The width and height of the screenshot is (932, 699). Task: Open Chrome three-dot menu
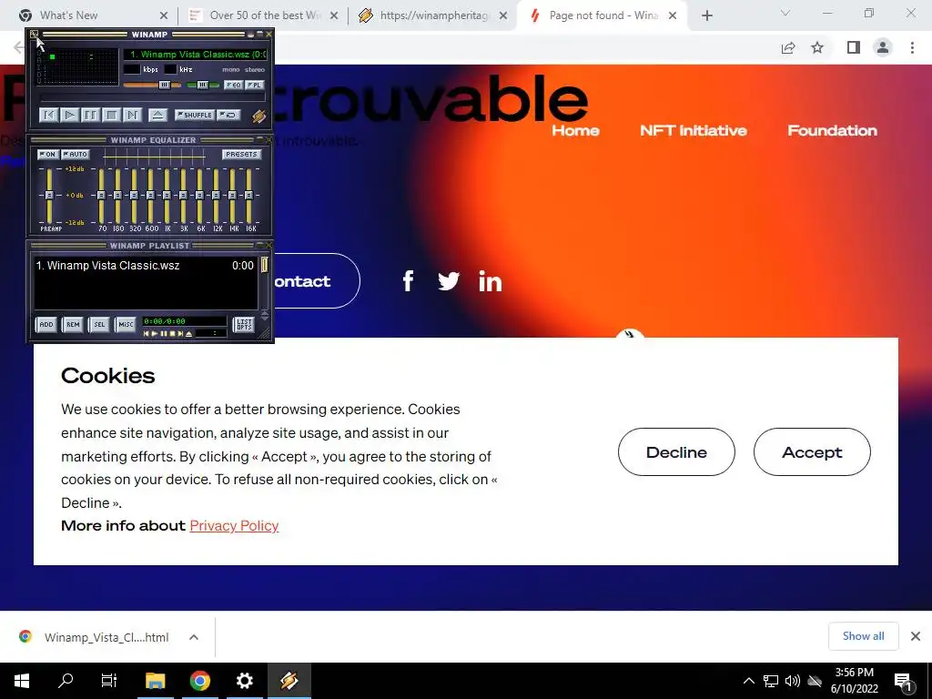(912, 47)
